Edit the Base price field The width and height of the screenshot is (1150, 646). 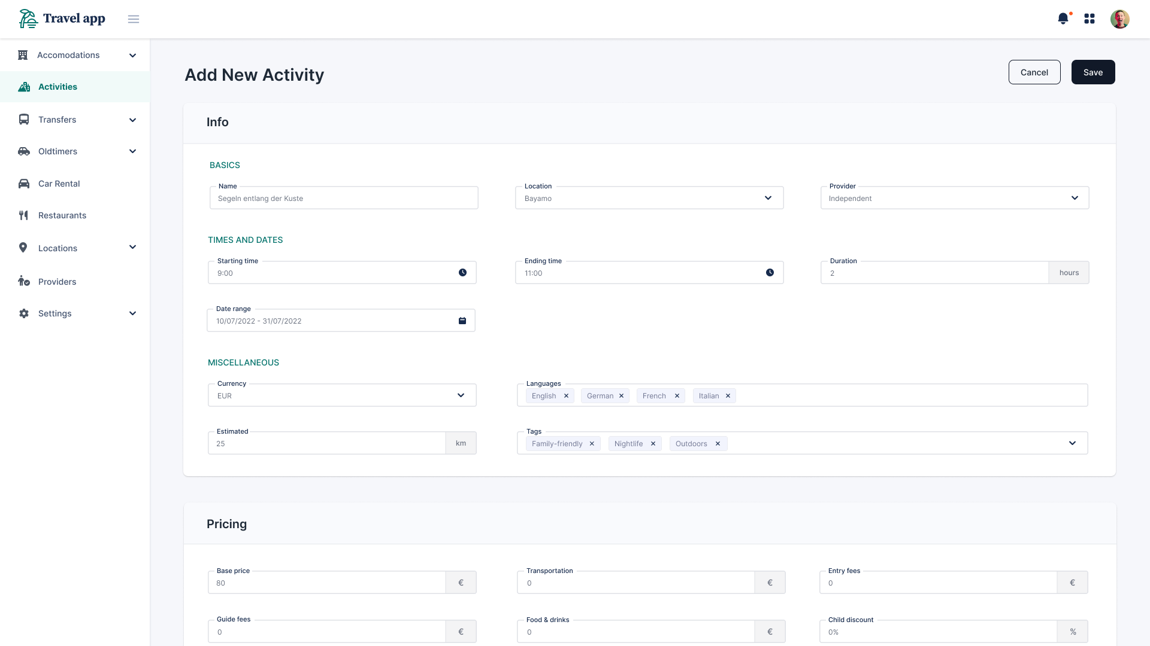pyautogui.click(x=326, y=583)
